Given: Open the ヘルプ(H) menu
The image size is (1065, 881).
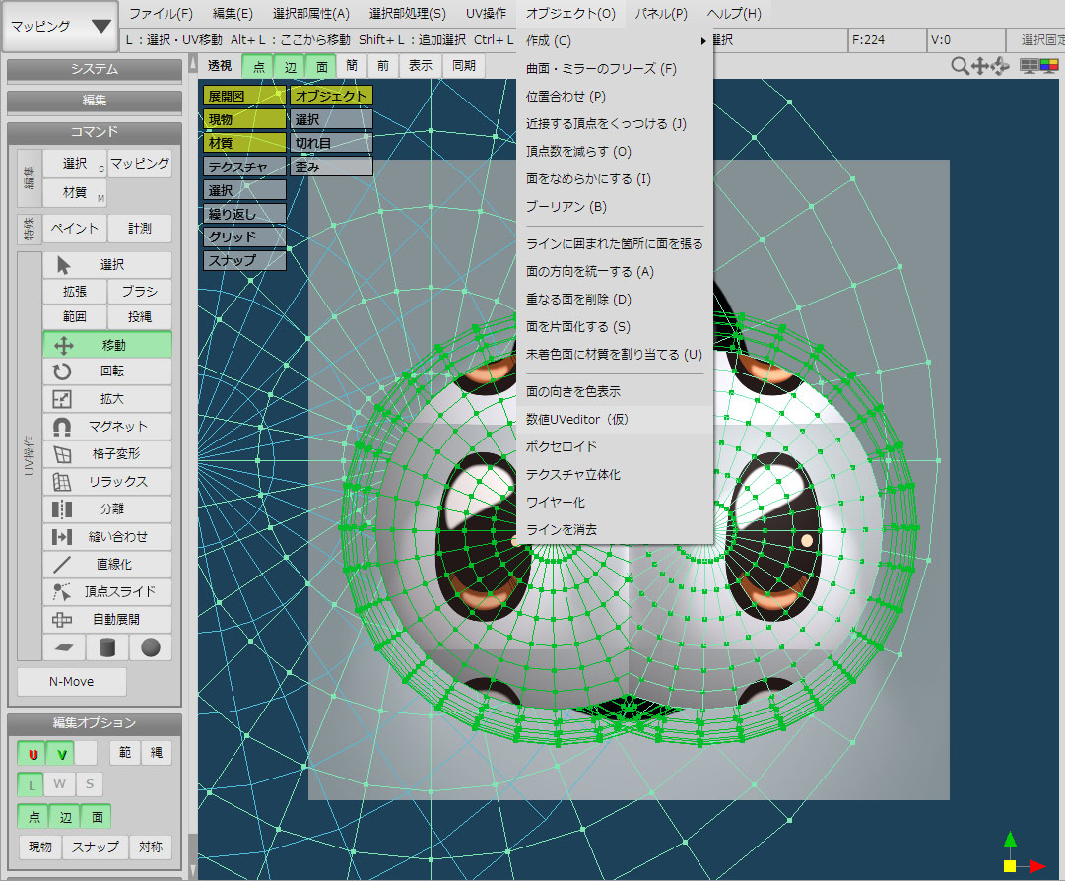Looking at the screenshot, I should click(734, 14).
